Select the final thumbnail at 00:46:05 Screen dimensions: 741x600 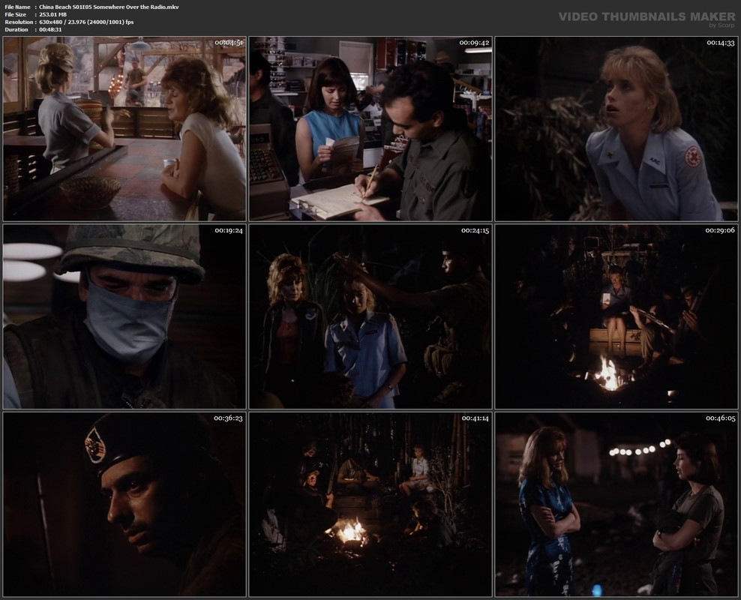tap(616, 504)
